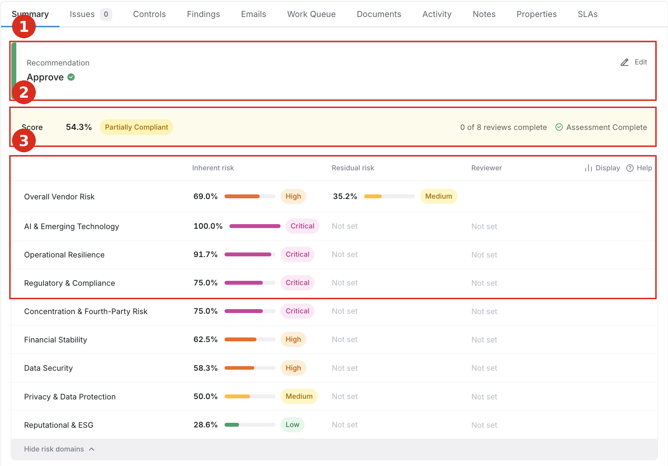668x466 pixels.
Task: Click the Help question mark icon
Action: (630, 168)
